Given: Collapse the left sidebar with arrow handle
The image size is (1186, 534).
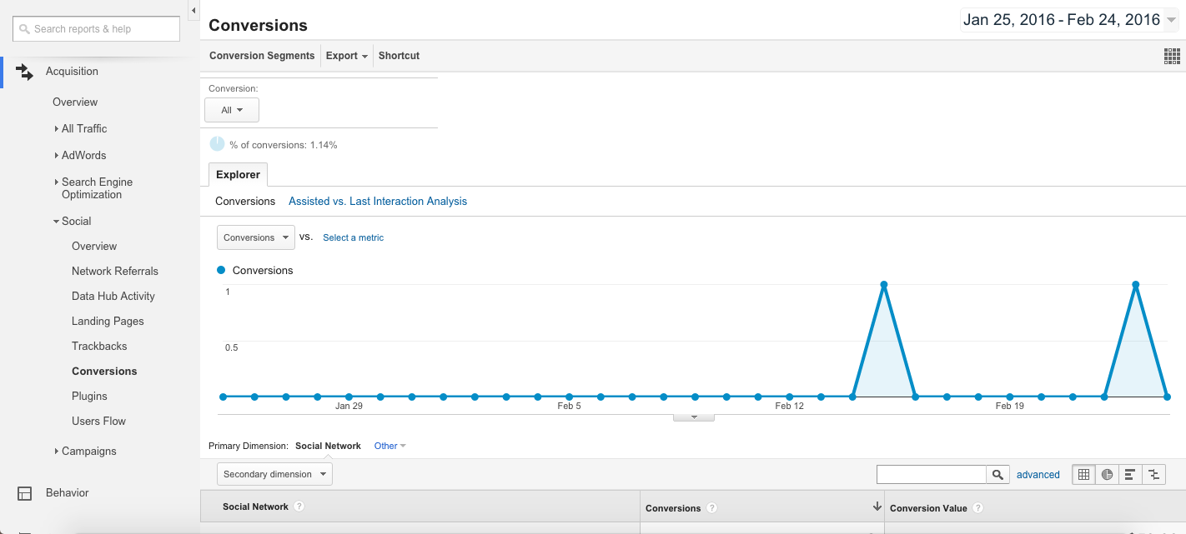Looking at the screenshot, I should tap(193, 11).
